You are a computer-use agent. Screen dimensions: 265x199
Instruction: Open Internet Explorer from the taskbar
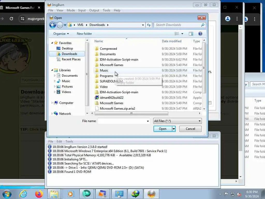(x=23, y=194)
